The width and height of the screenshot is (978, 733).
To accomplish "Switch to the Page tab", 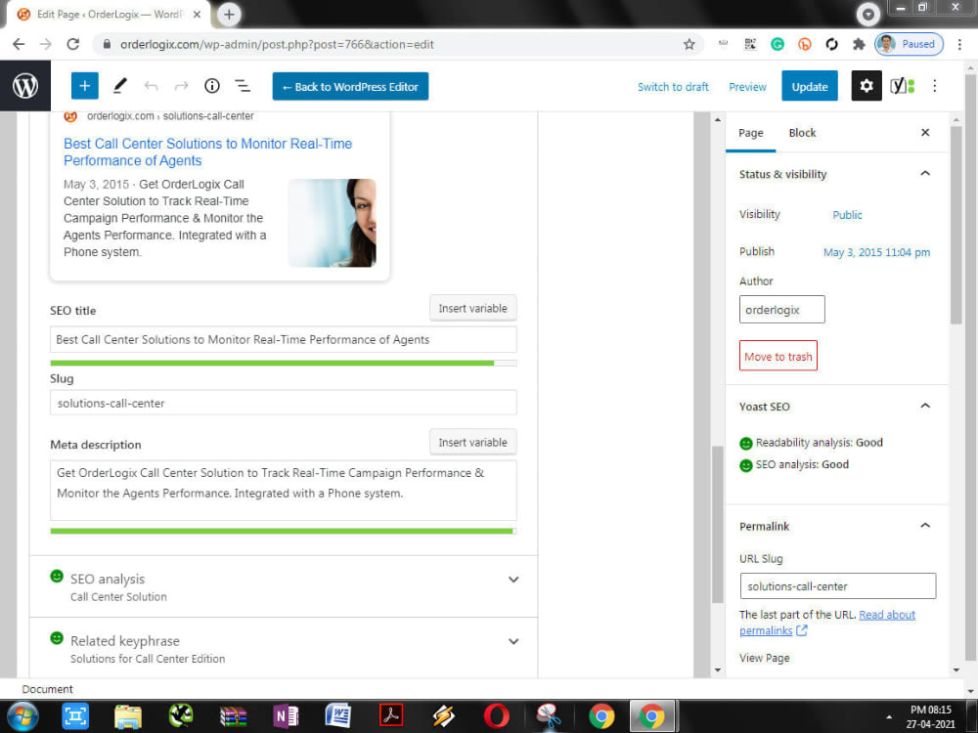I will pos(750,133).
